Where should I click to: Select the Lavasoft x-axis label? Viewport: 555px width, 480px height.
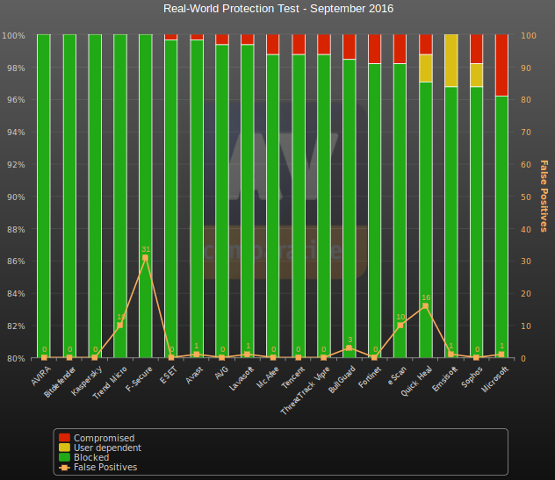click(241, 379)
